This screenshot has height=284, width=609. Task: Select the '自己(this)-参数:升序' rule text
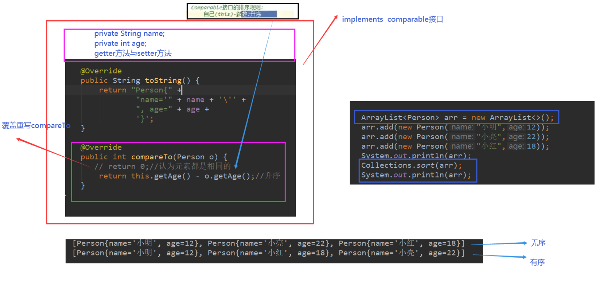pyautogui.click(x=232, y=14)
